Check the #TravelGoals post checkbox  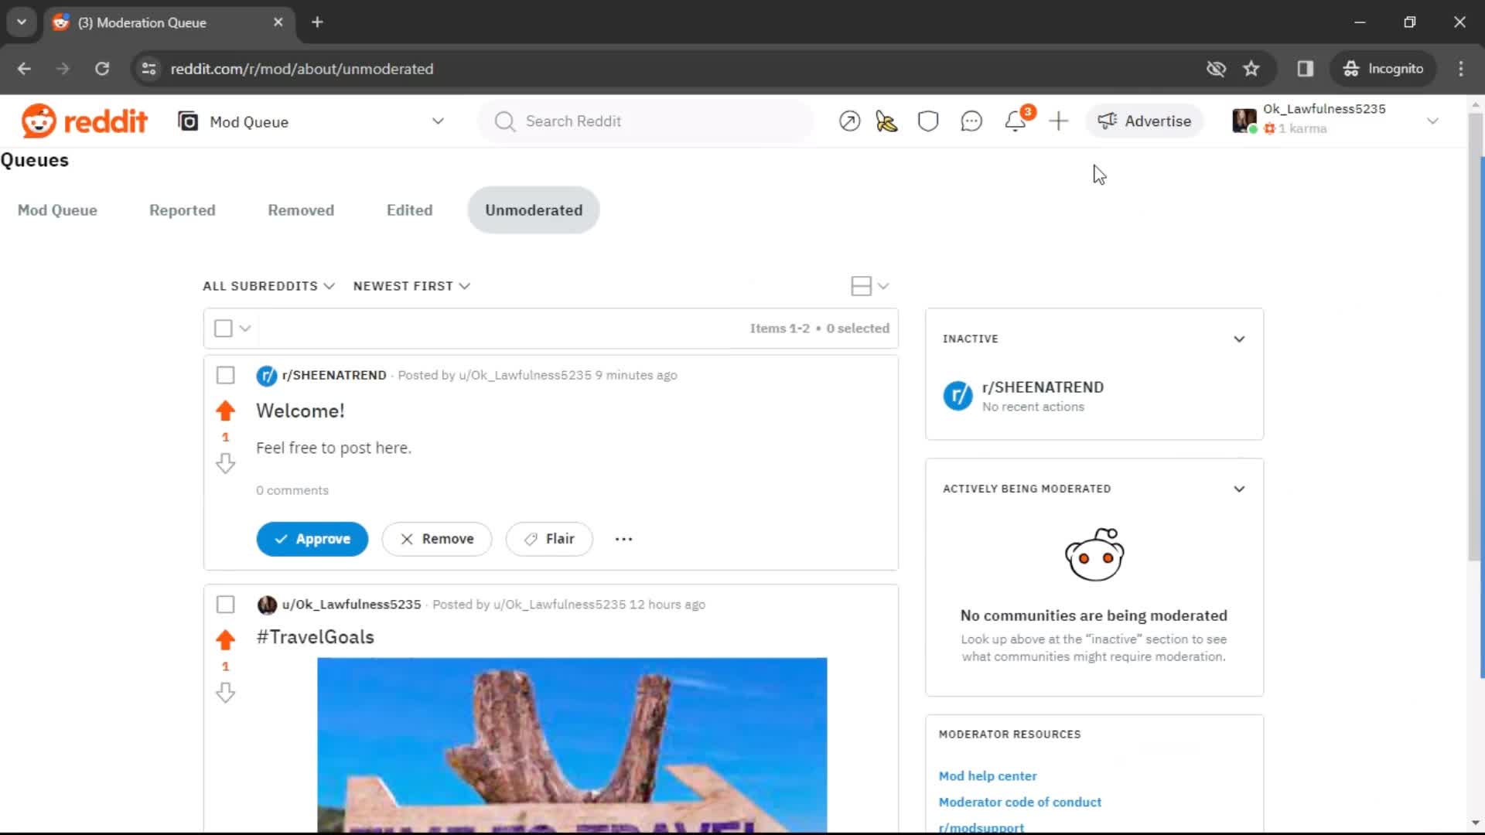tap(225, 605)
